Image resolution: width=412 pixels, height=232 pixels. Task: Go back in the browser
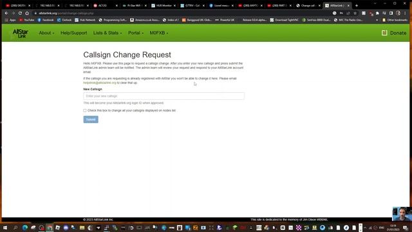tap(6, 13)
